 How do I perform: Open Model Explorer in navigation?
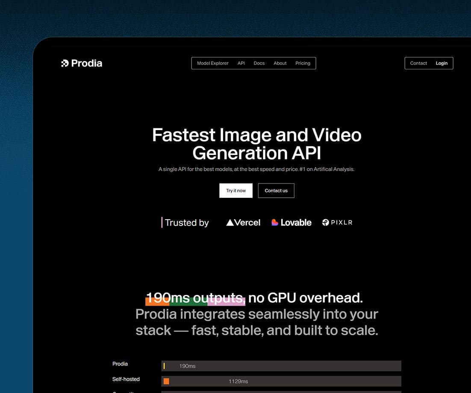coord(213,63)
